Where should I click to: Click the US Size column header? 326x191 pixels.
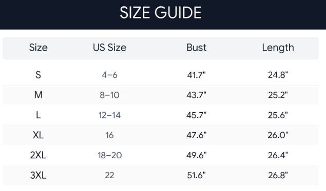click(109, 48)
